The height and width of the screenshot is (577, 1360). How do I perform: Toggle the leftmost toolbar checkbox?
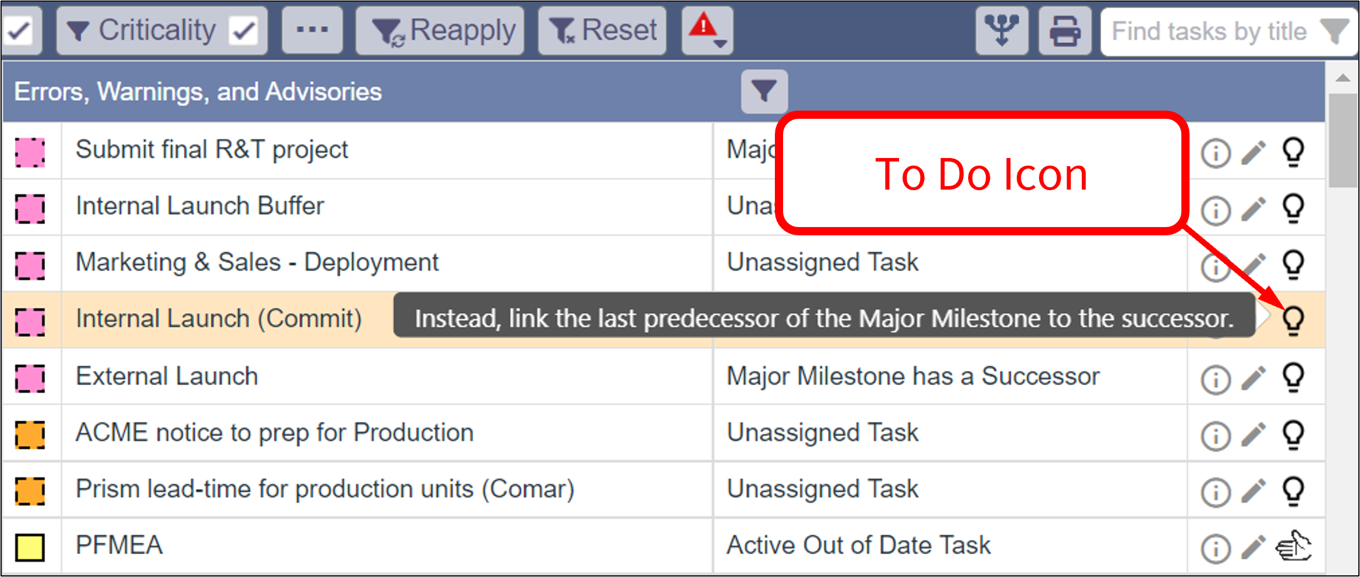tap(19, 30)
